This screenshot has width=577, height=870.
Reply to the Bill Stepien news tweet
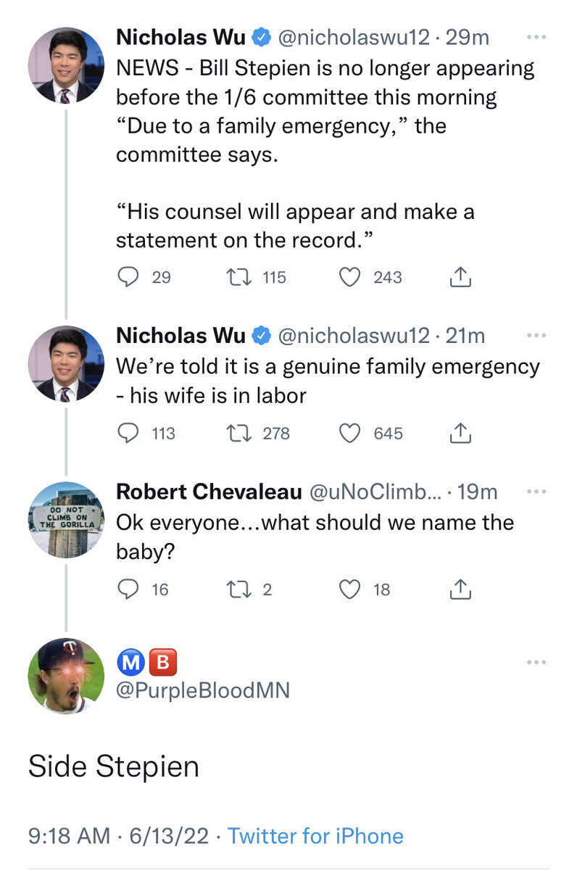128,277
